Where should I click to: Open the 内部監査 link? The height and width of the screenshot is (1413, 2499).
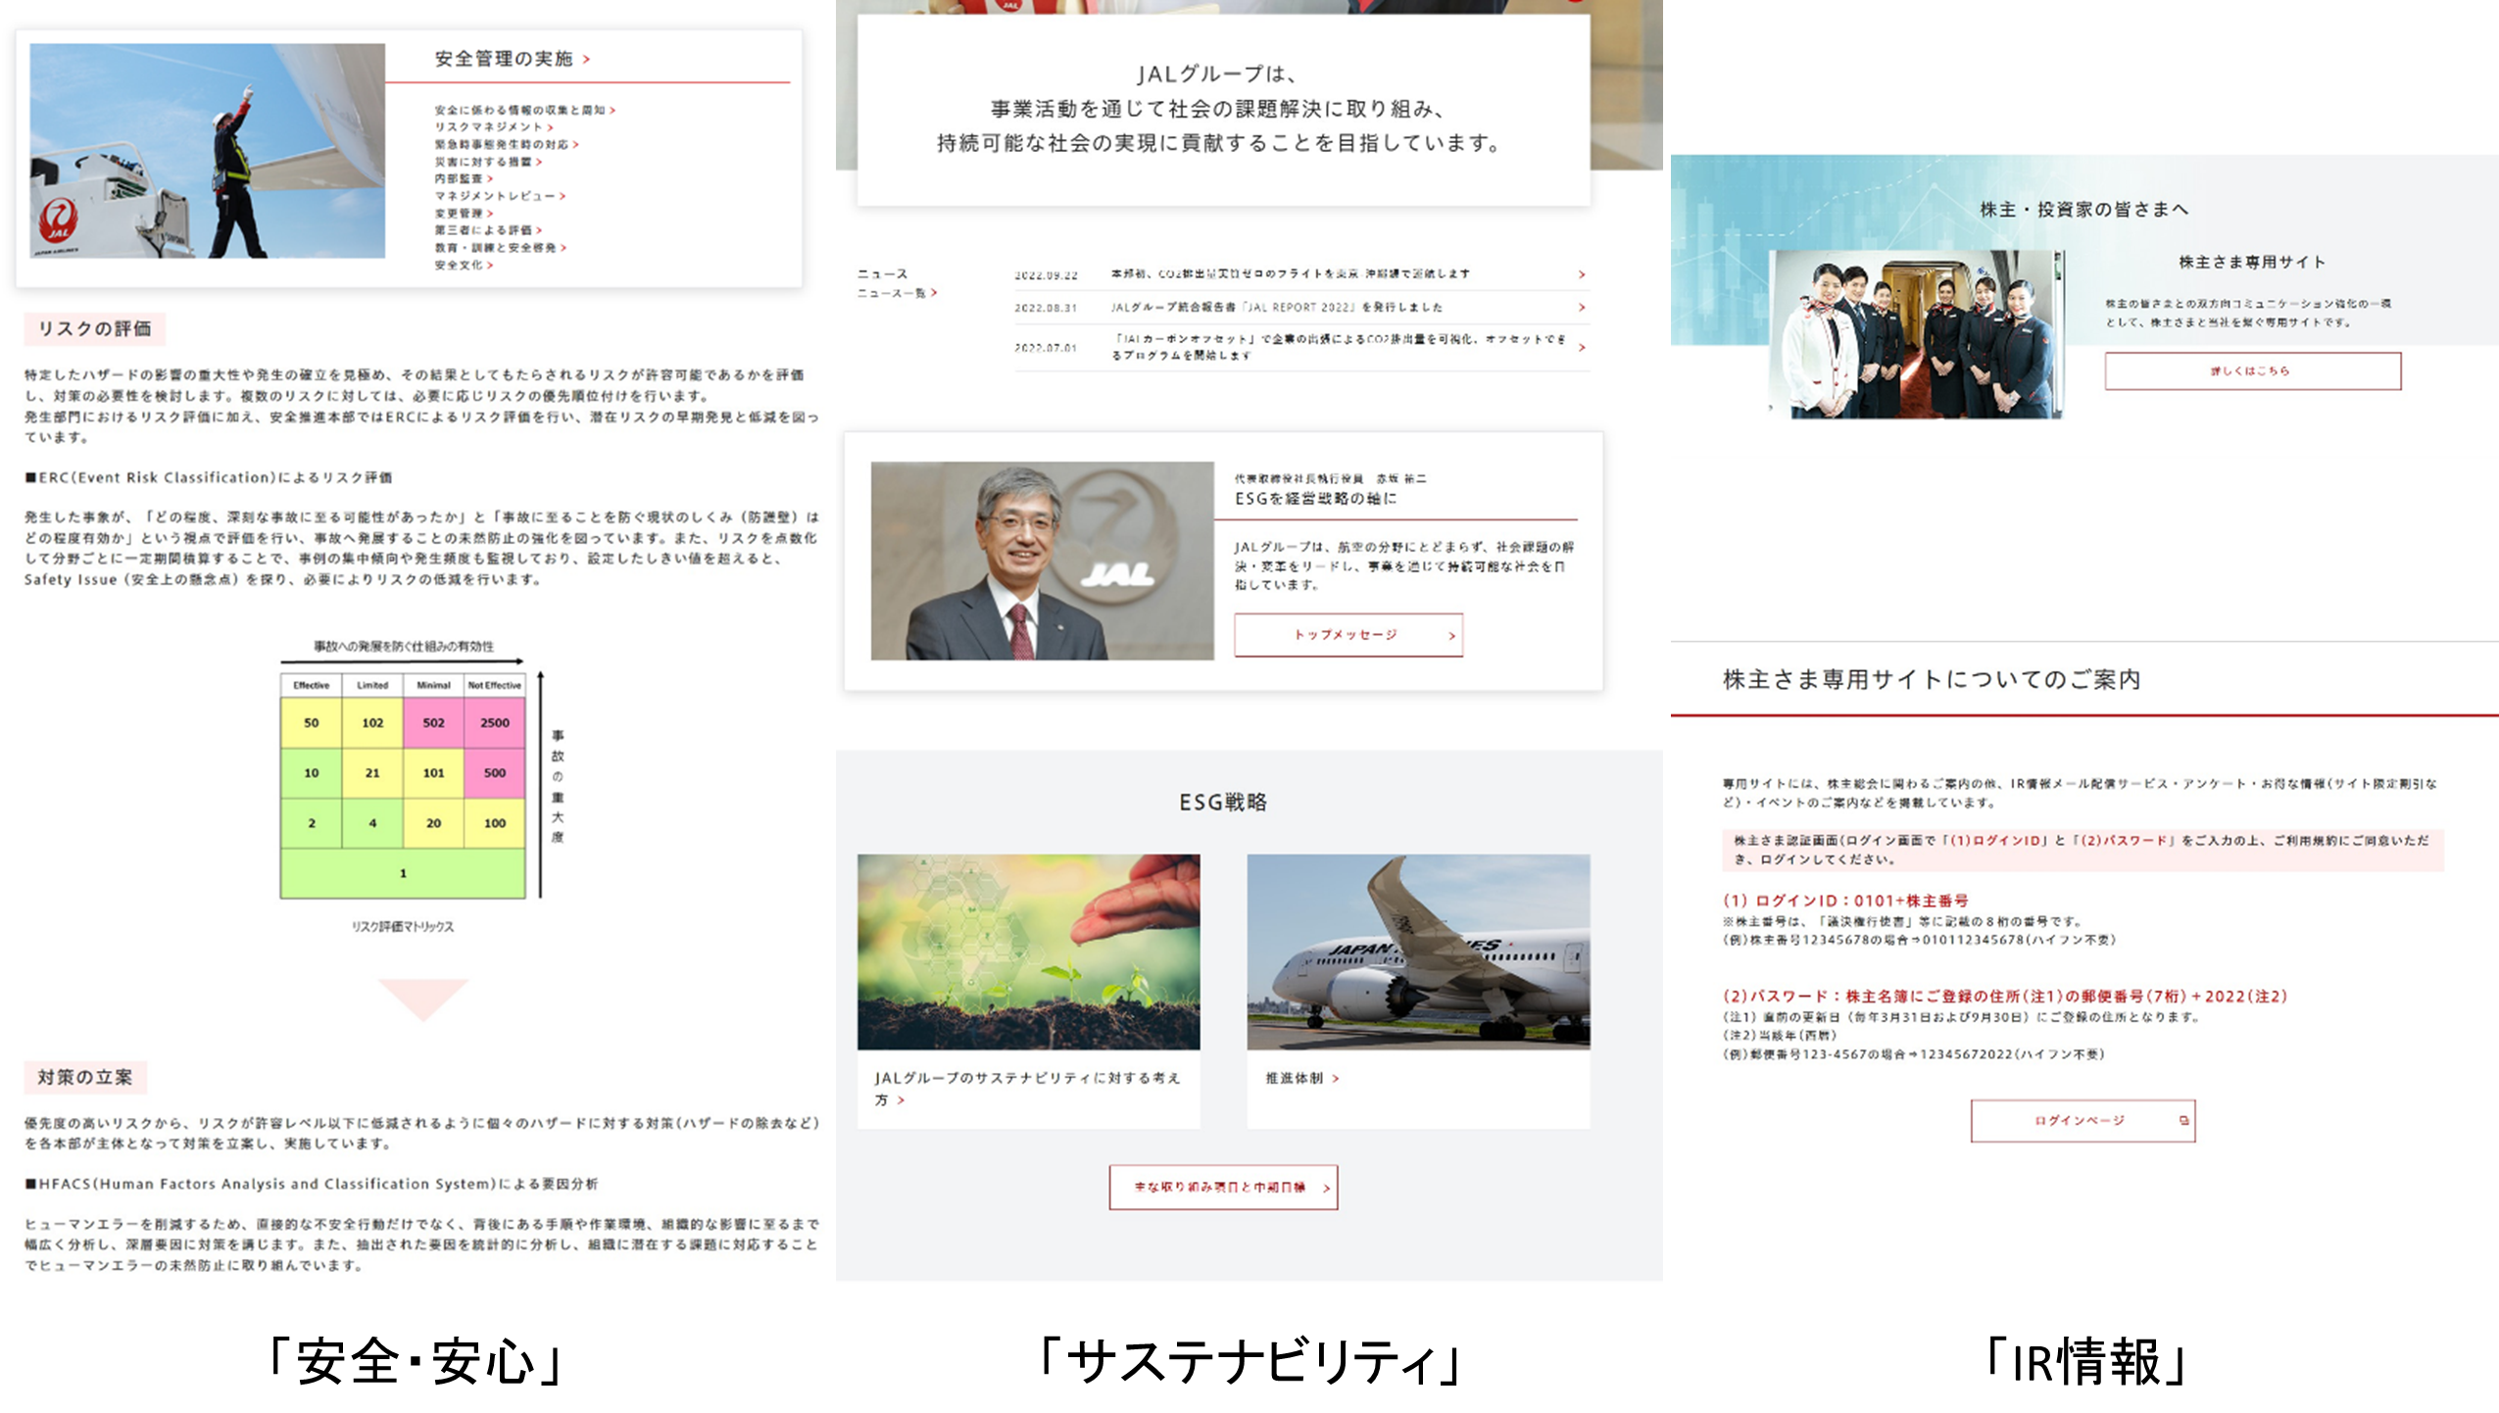point(459,179)
